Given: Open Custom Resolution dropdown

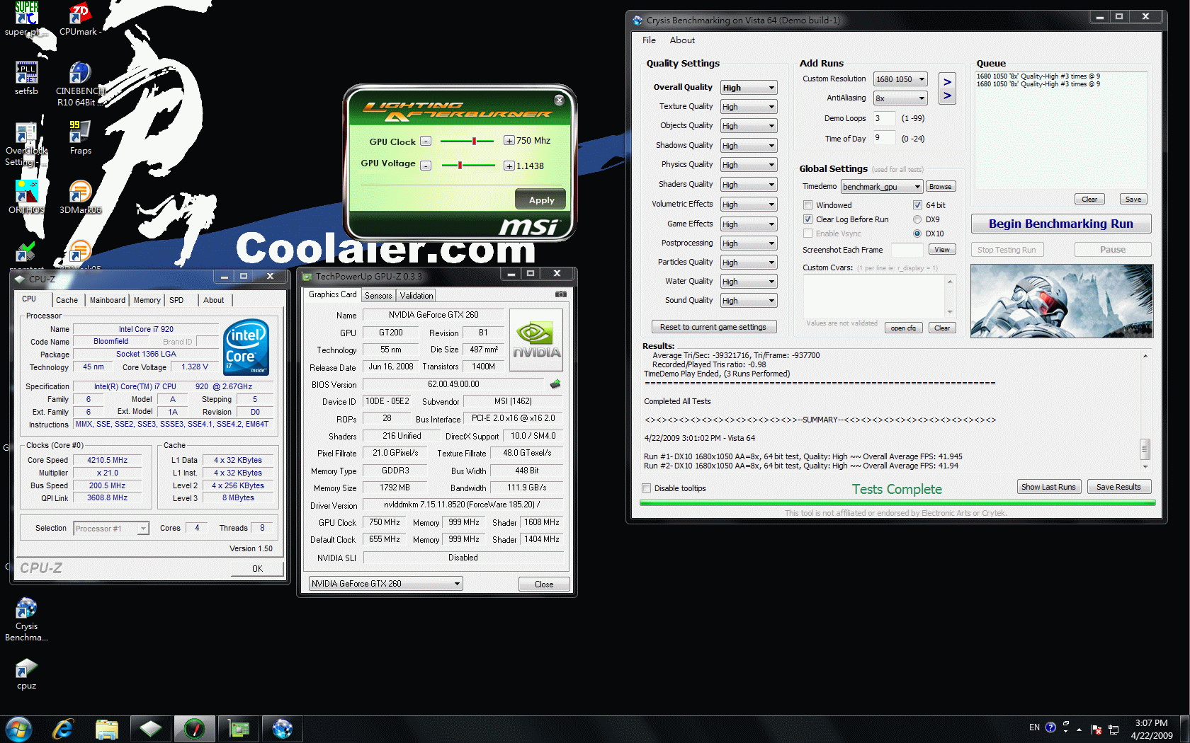Looking at the screenshot, I should (900, 79).
